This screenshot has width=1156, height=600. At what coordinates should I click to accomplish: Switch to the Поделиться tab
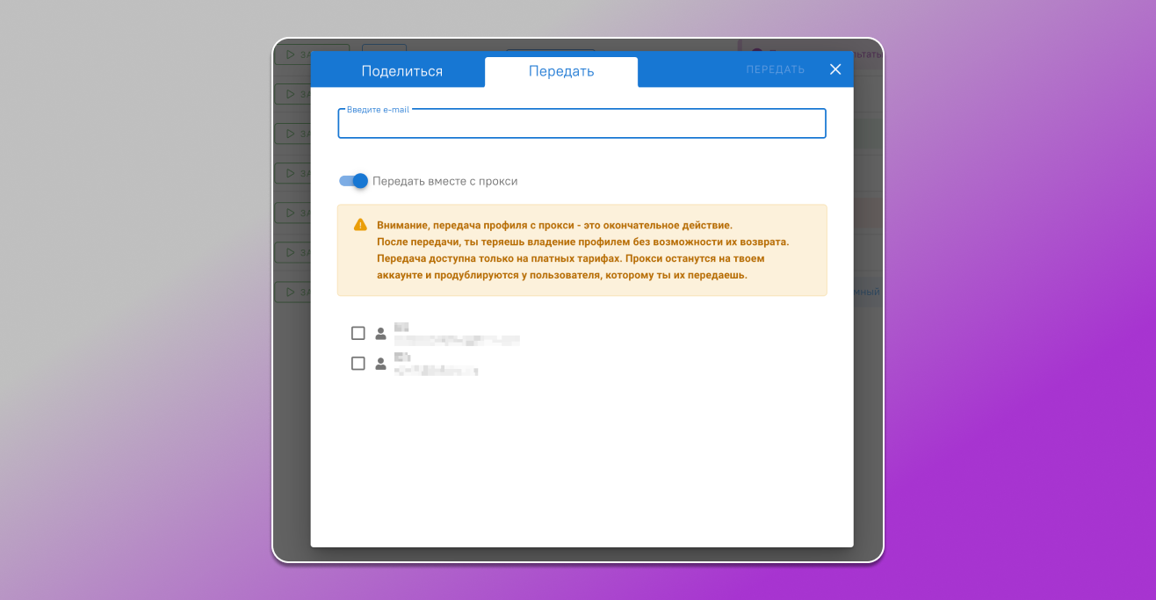pyautogui.click(x=401, y=71)
